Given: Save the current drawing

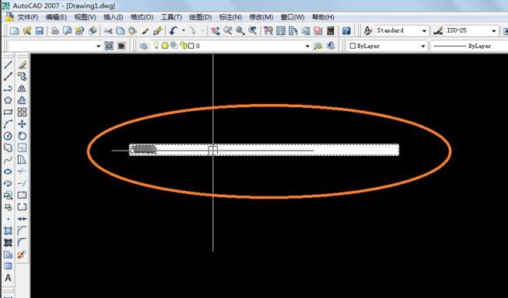Looking at the screenshot, I should pos(39,31).
